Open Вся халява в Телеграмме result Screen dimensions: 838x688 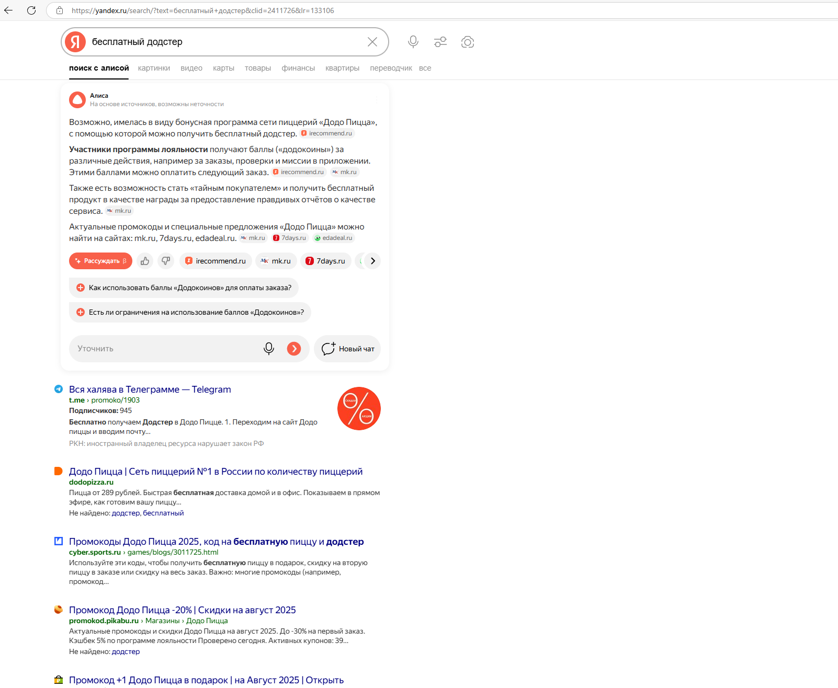click(x=150, y=389)
